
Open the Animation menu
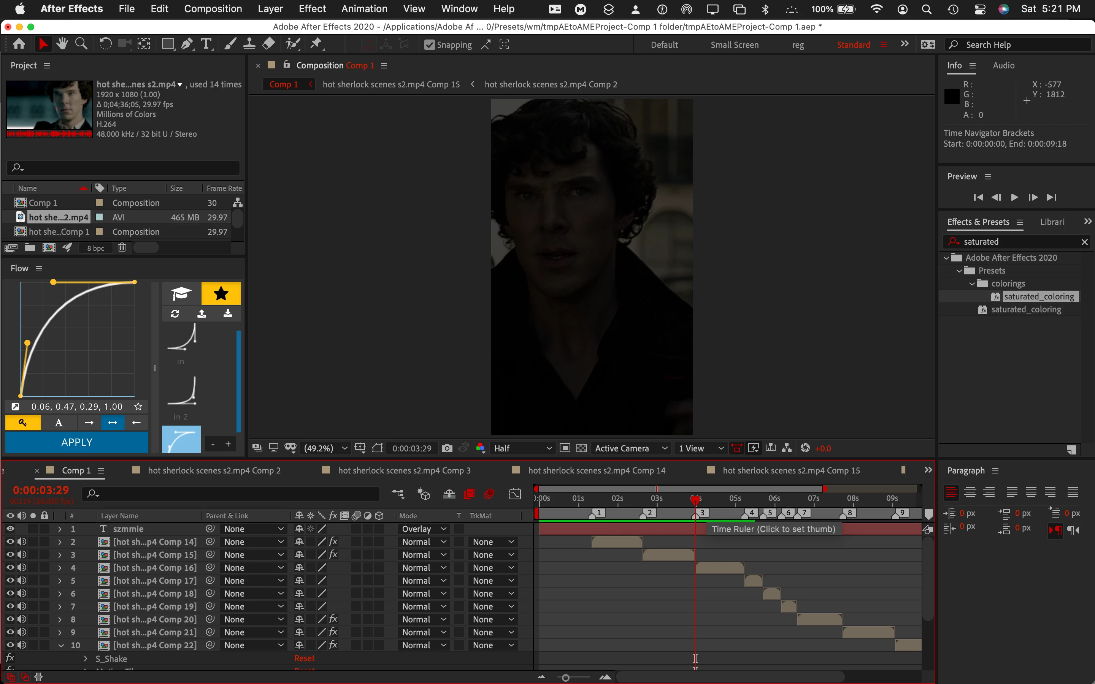(364, 9)
